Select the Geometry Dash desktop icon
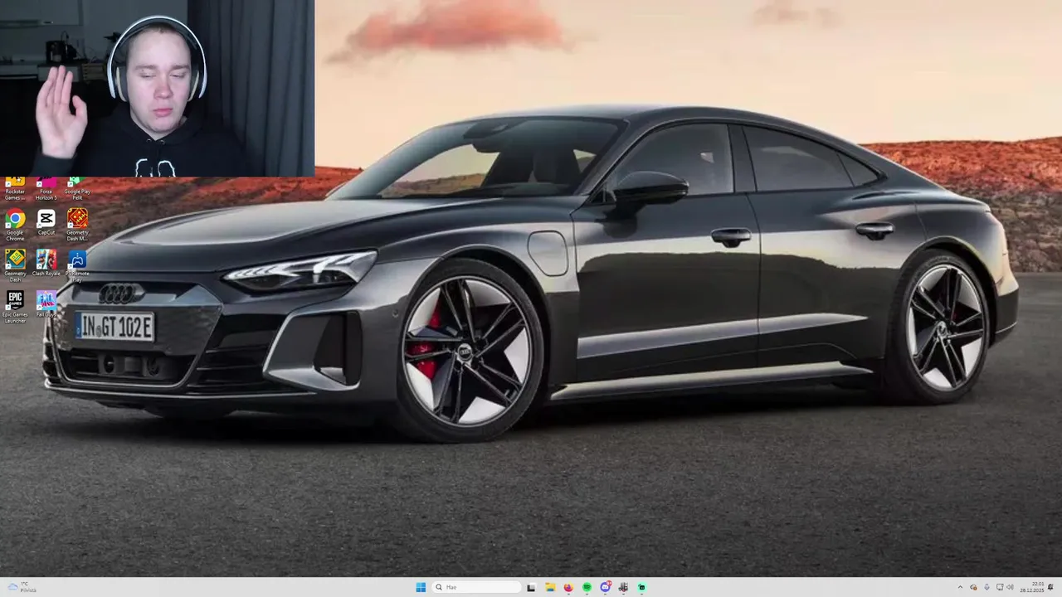This screenshot has width=1062, height=597. [x=15, y=265]
